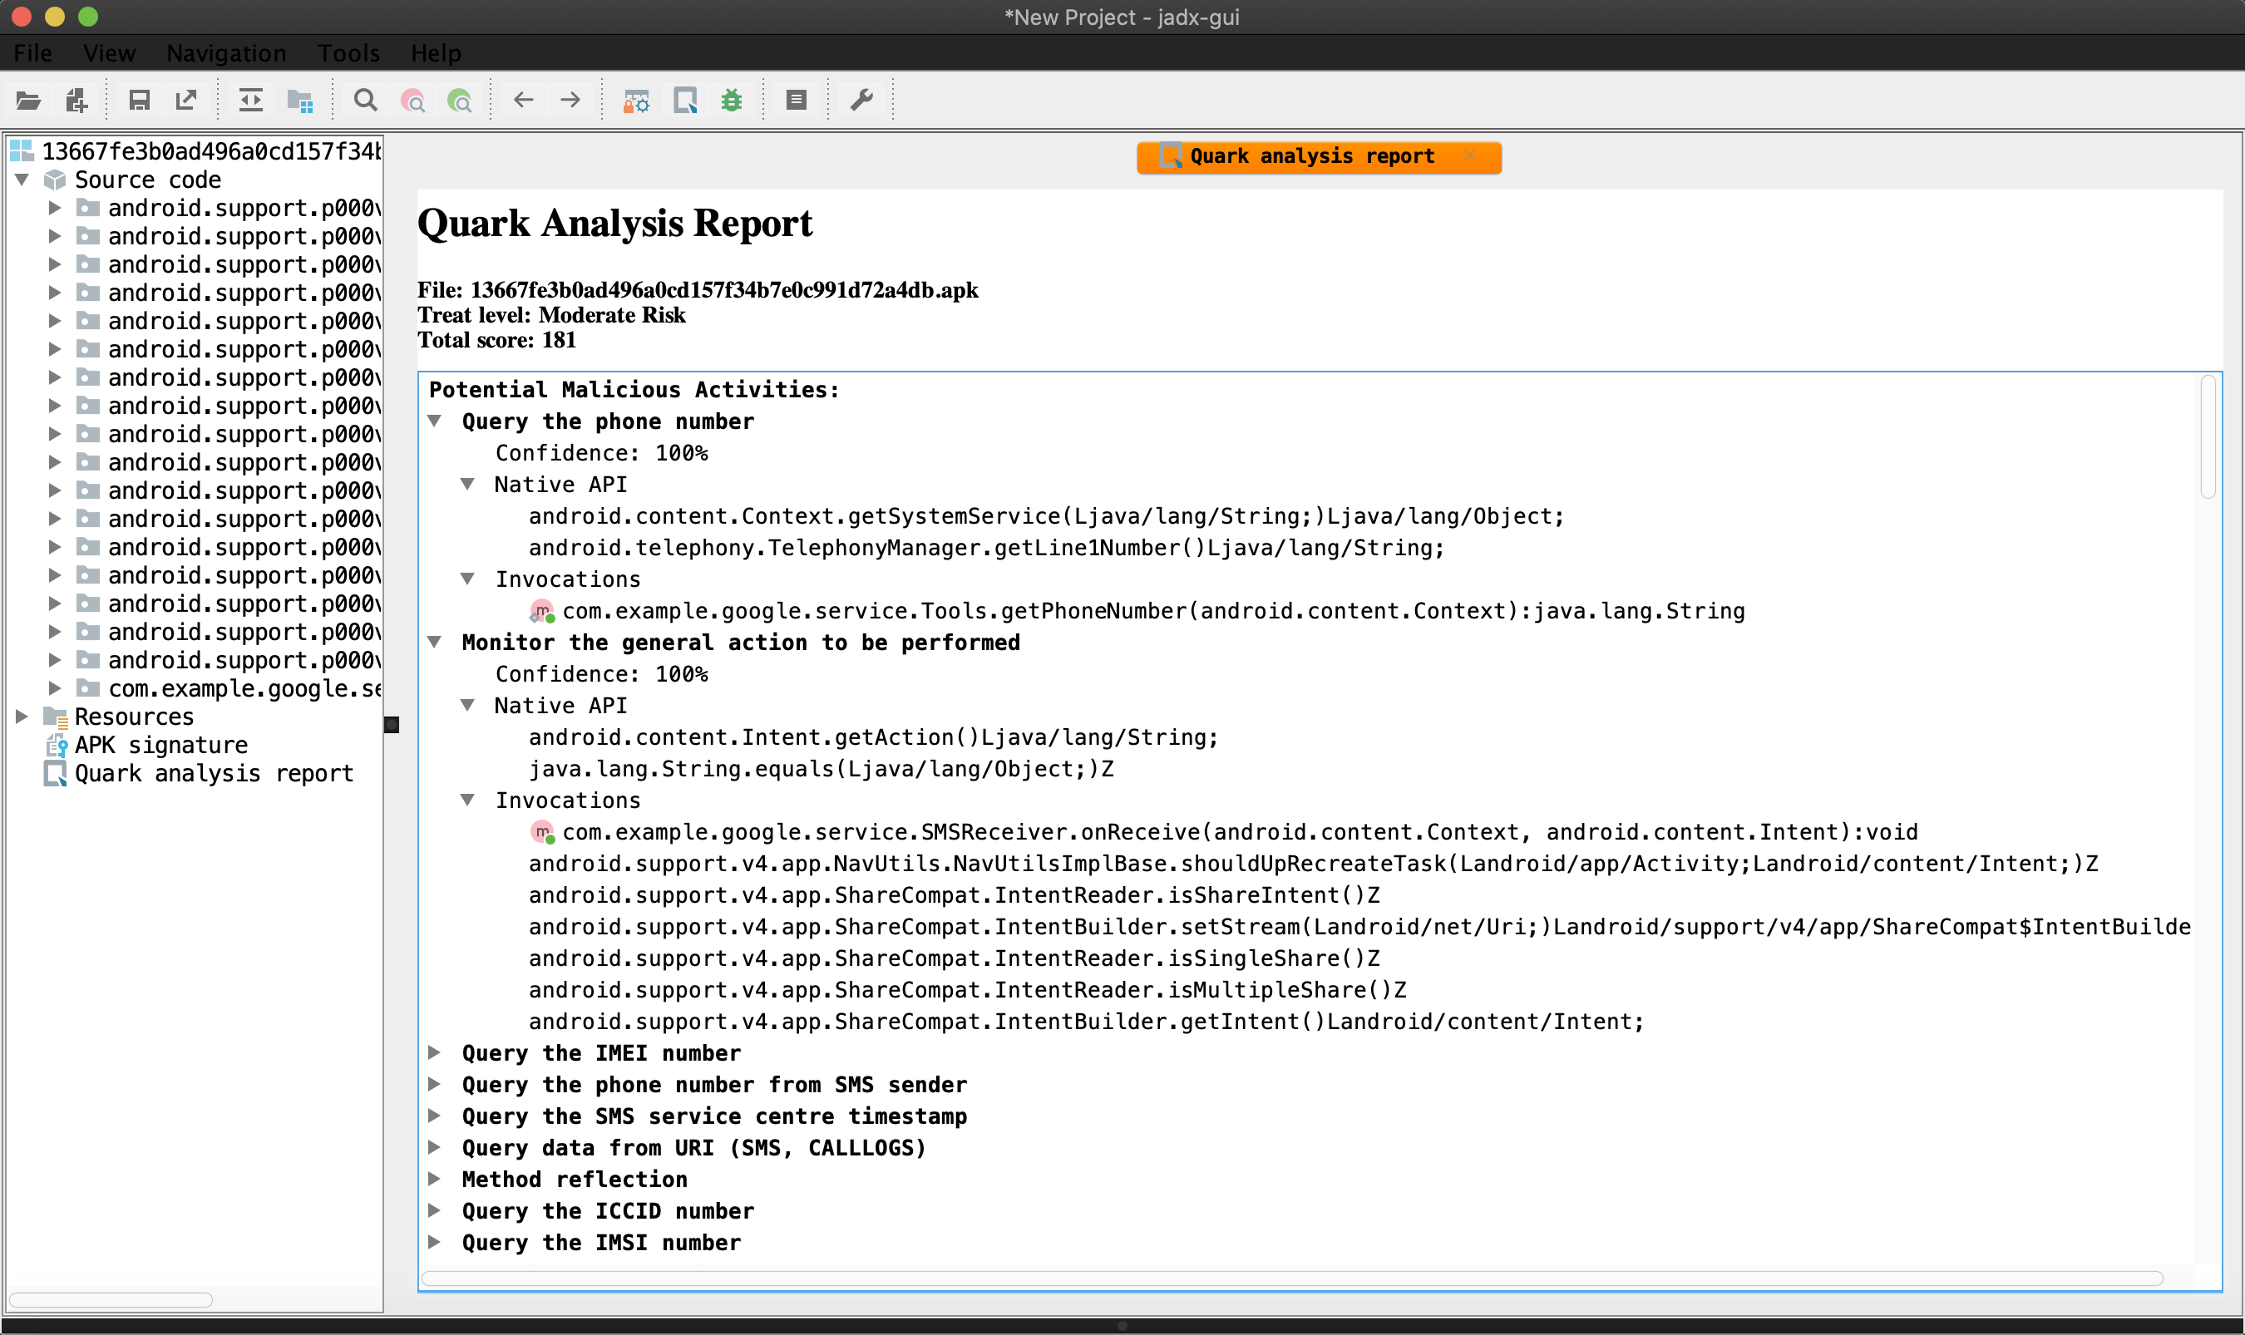Open the Navigation menu
The width and height of the screenshot is (2245, 1335).
(x=226, y=53)
